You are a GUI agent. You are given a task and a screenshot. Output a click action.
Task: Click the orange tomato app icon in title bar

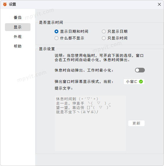coord(5,4)
